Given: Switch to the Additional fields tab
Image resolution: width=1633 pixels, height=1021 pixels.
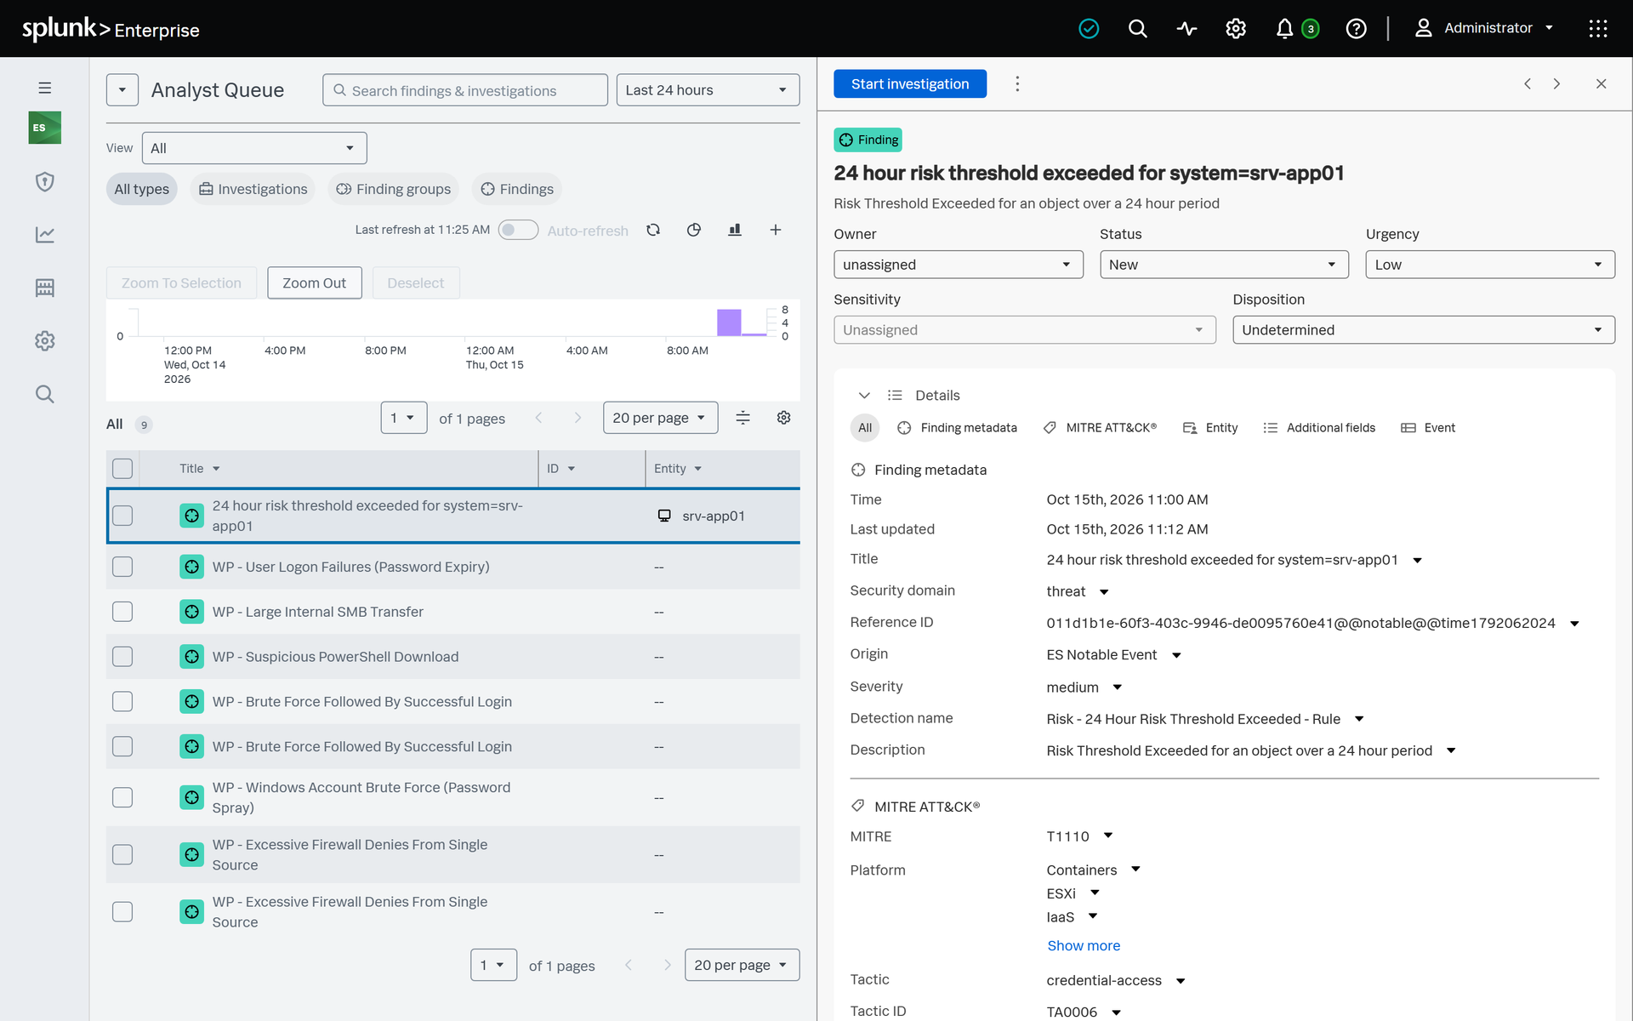Looking at the screenshot, I should pos(1319,428).
